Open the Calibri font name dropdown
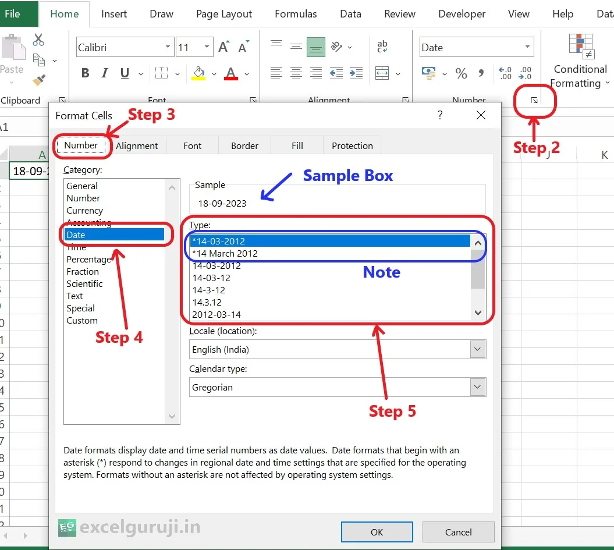 [168, 47]
